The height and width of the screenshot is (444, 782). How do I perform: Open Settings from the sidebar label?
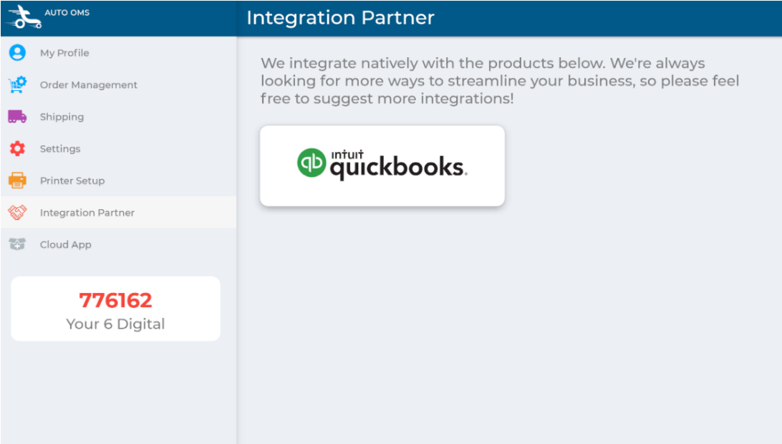[x=60, y=149]
